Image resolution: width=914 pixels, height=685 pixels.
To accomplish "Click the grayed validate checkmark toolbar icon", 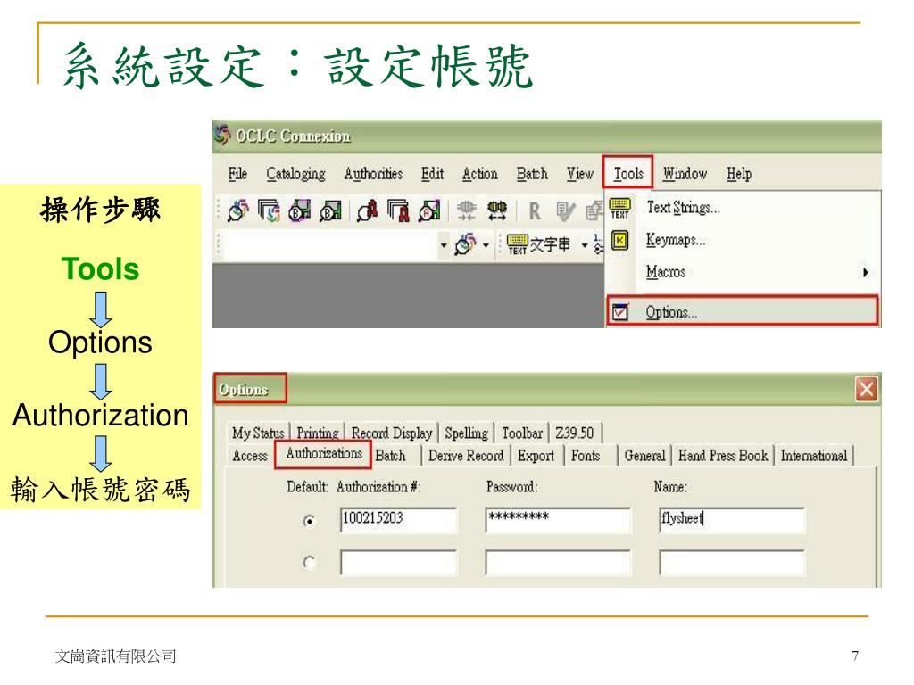I will [565, 210].
